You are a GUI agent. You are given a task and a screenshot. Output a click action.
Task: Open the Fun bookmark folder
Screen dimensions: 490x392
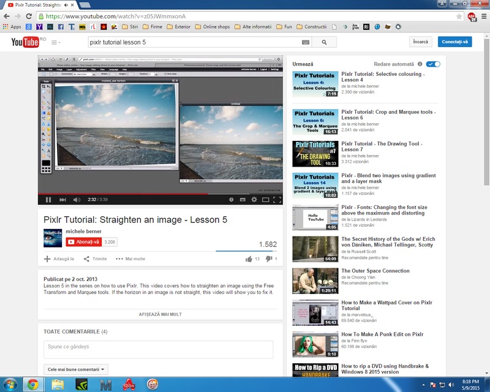(284, 27)
